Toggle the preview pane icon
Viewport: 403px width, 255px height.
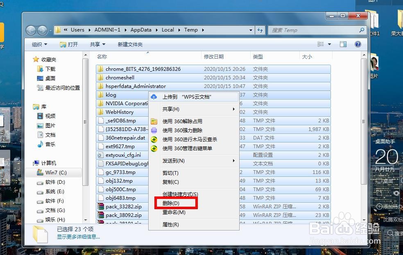coord(343,44)
